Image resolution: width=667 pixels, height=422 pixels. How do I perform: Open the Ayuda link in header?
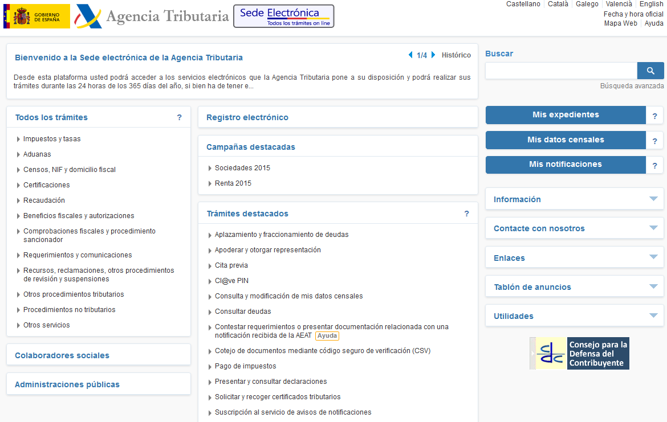pos(654,23)
